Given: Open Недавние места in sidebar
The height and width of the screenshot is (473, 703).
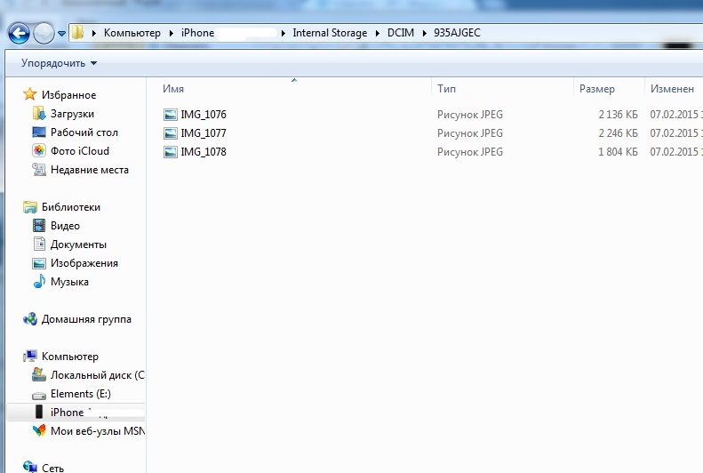Looking at the screenshot, I should tap(89, 170).
